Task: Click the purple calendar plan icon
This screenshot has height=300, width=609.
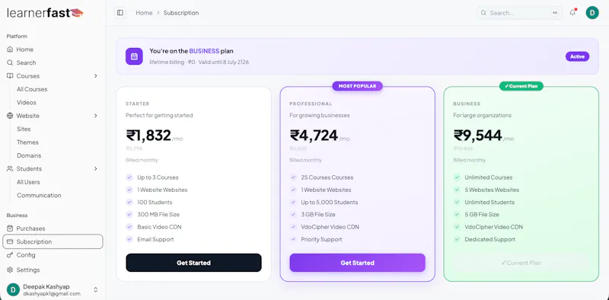Action: point(134,56)
